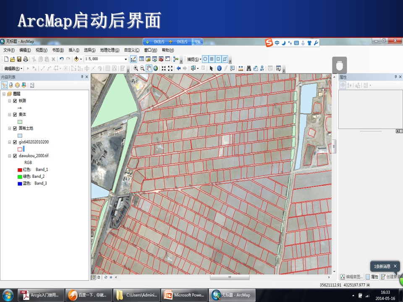Switch to the 属性 tab at panel bottom
Screen dimensions: 403x302
coord(372,276)
